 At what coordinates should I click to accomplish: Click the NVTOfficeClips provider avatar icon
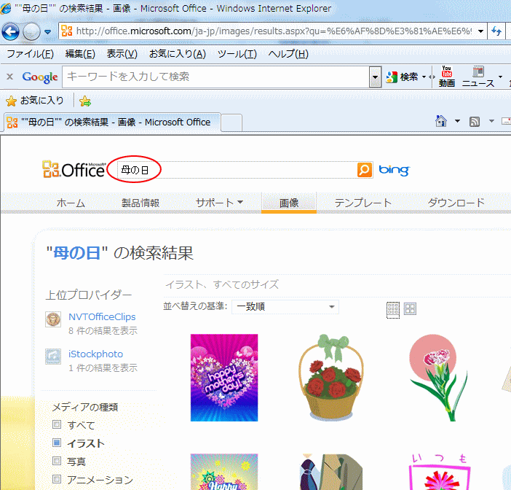(53, 319)
